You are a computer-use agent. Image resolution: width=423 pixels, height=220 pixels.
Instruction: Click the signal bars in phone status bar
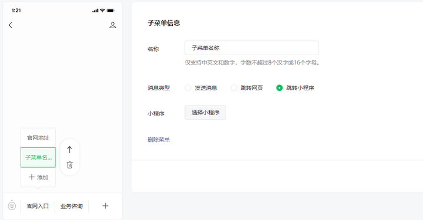[x=95, y=11]
